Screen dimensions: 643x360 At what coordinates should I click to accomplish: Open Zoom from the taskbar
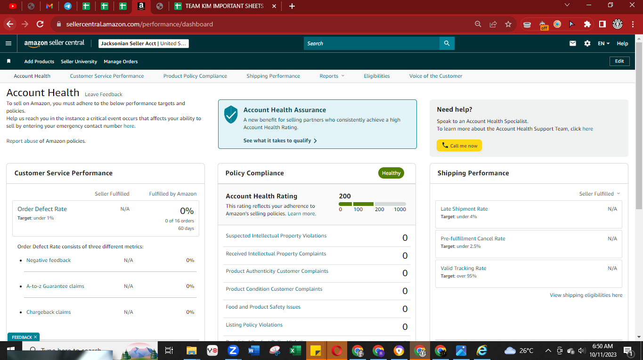[x=233, y=351]
